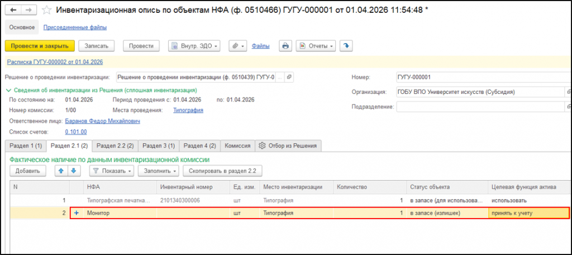Click the Номер input field
This screenshot has width=572, height=255.
coord(484,77)
